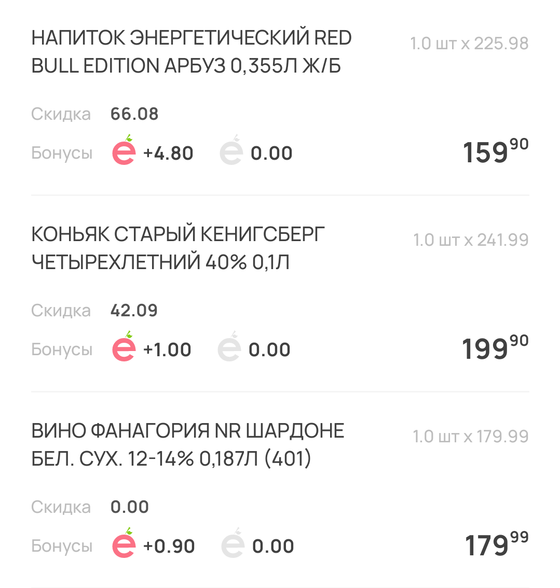The image size is (560, 588).
Task: Tap the gray bonus icon on Red Bull row
Action: click(231, 150)
